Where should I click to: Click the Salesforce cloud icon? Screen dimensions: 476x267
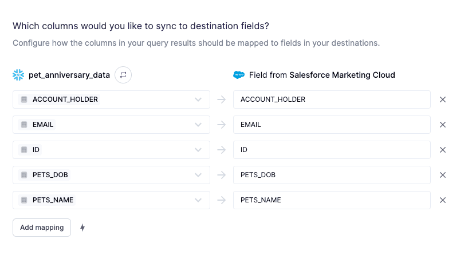(239, 75)
